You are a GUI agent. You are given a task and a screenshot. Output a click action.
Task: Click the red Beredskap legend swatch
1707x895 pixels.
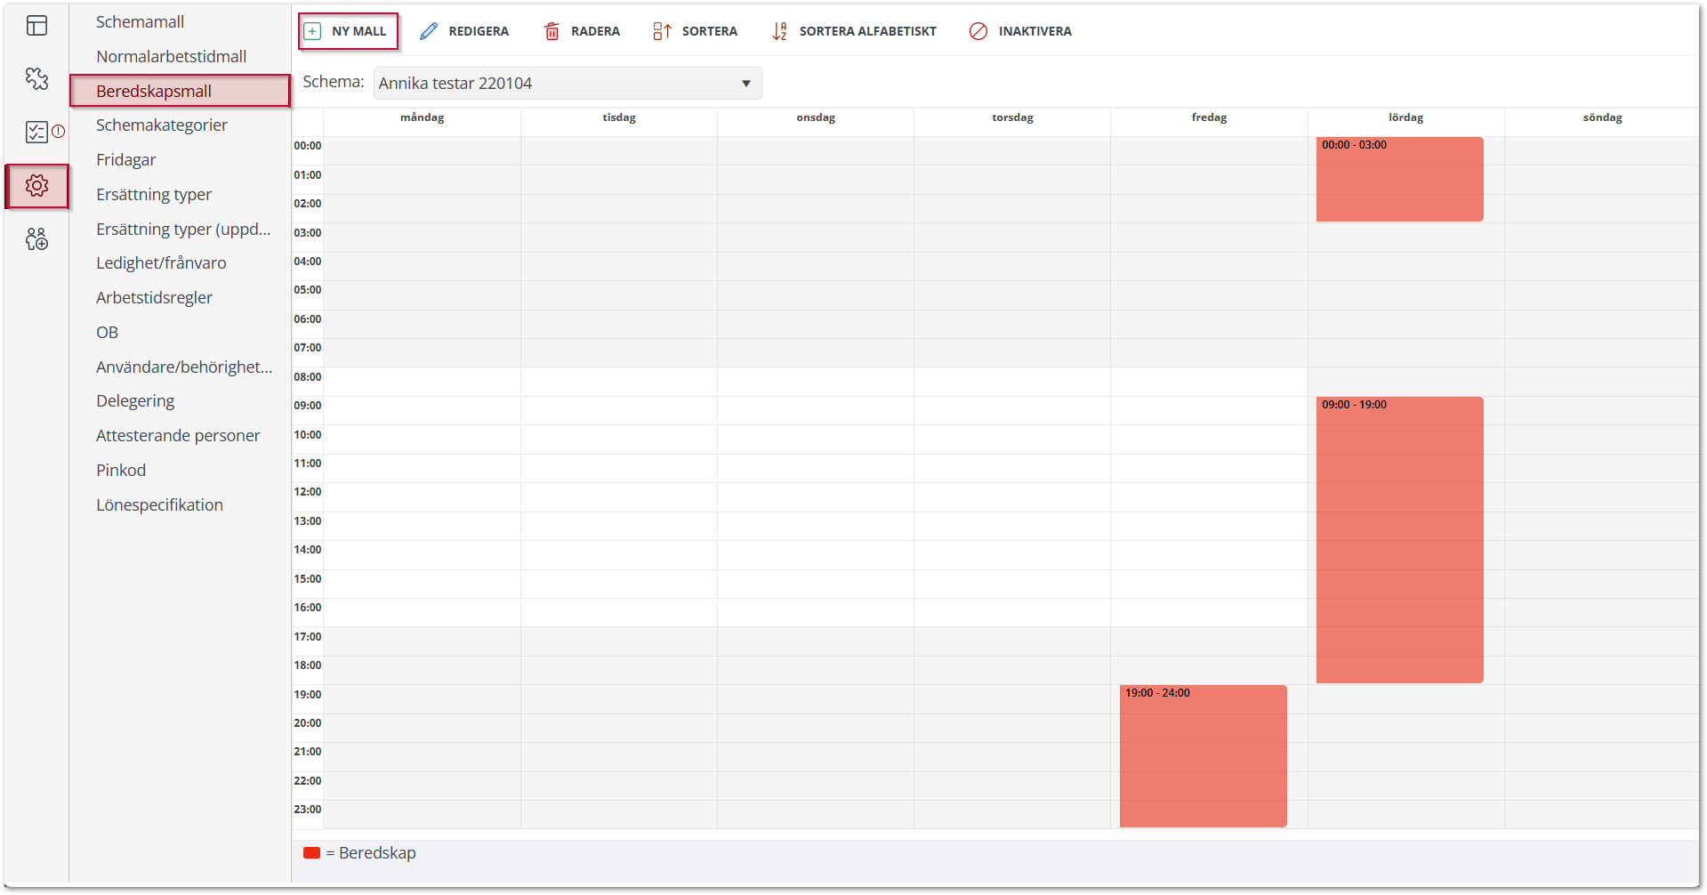(311, 853)
